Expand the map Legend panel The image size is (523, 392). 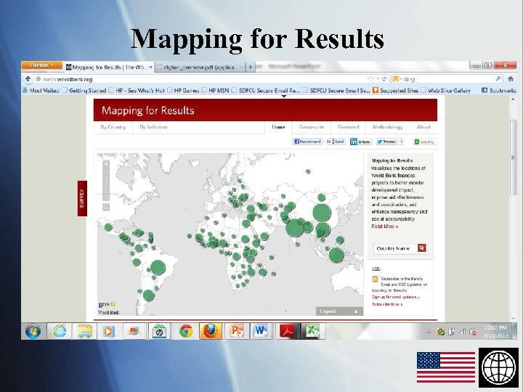click(x=339, y=311)
